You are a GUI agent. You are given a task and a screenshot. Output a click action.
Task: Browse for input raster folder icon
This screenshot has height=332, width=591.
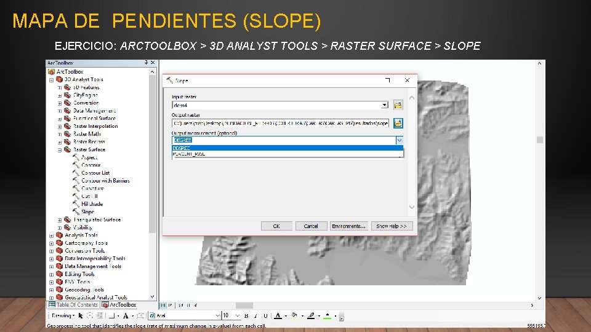(x=398, y=105)
